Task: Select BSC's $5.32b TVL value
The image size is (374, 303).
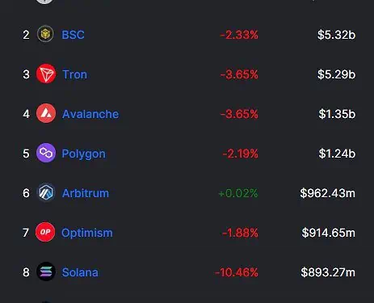Action: pyautogui.click(x=336, y=35)
